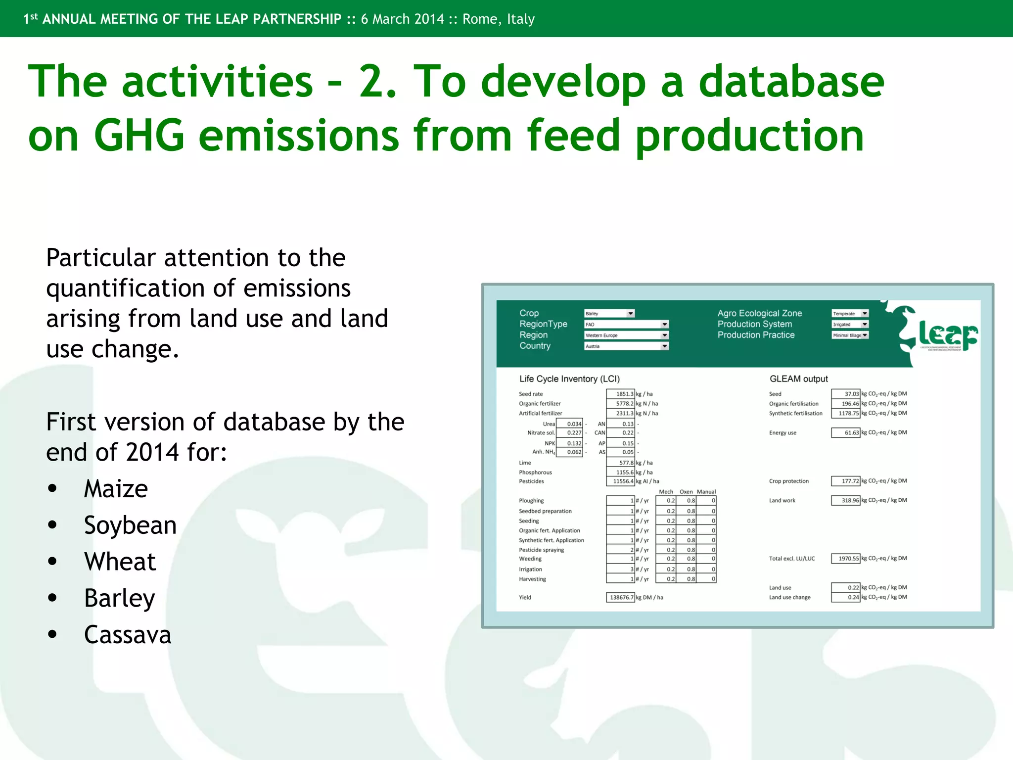Click the Ploughing Mech fraction cell
Screen dimensions: 1013x760
coord(666,501)
